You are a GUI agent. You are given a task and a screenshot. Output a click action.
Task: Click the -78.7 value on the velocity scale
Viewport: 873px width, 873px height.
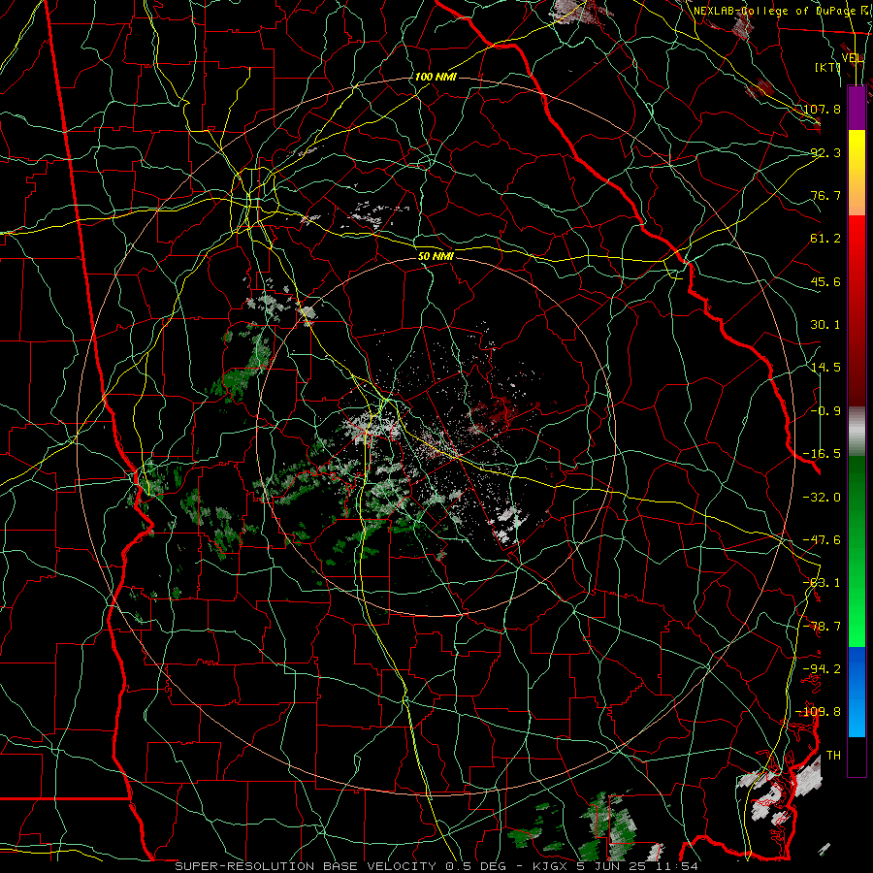coord(823,627)
